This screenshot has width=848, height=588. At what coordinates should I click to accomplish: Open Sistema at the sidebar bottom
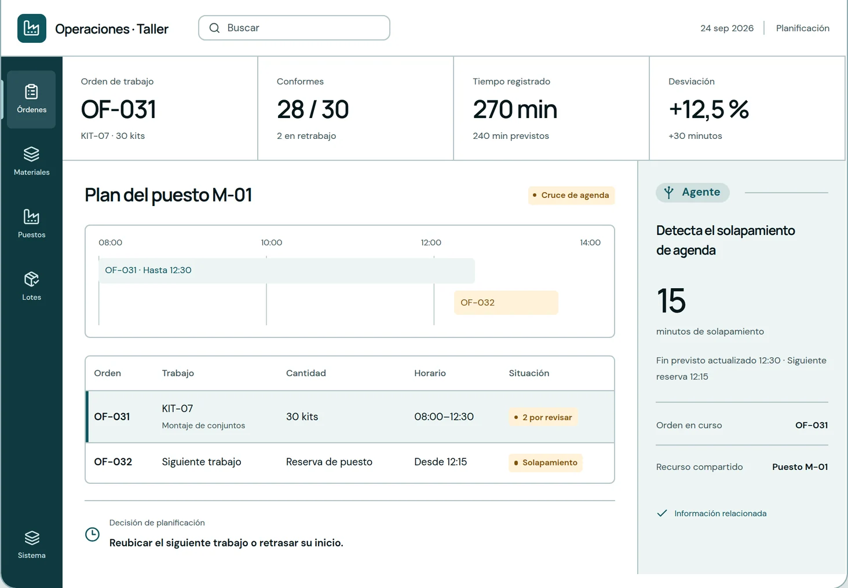pyautogui.click(x=31, y=545)
